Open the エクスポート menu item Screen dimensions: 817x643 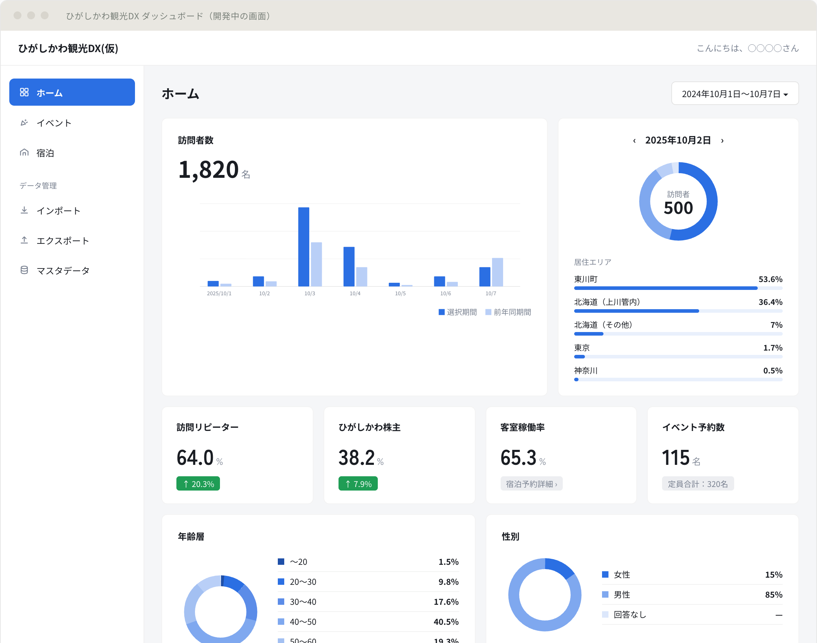[x=72, y=241]
